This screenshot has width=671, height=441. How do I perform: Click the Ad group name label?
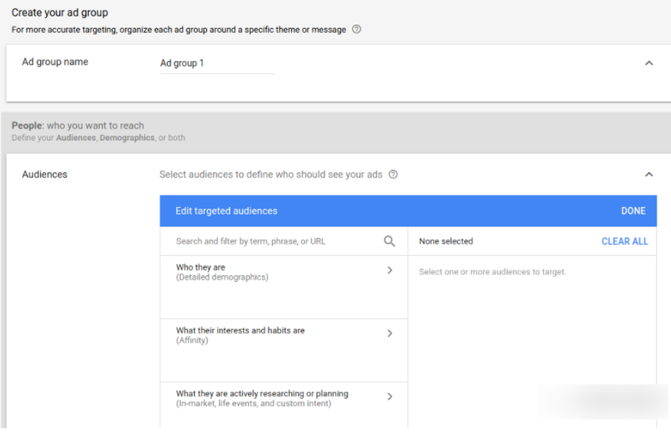tap(55, 62)
